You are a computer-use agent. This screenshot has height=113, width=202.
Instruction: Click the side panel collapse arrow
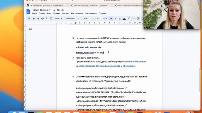pos(199,107)
